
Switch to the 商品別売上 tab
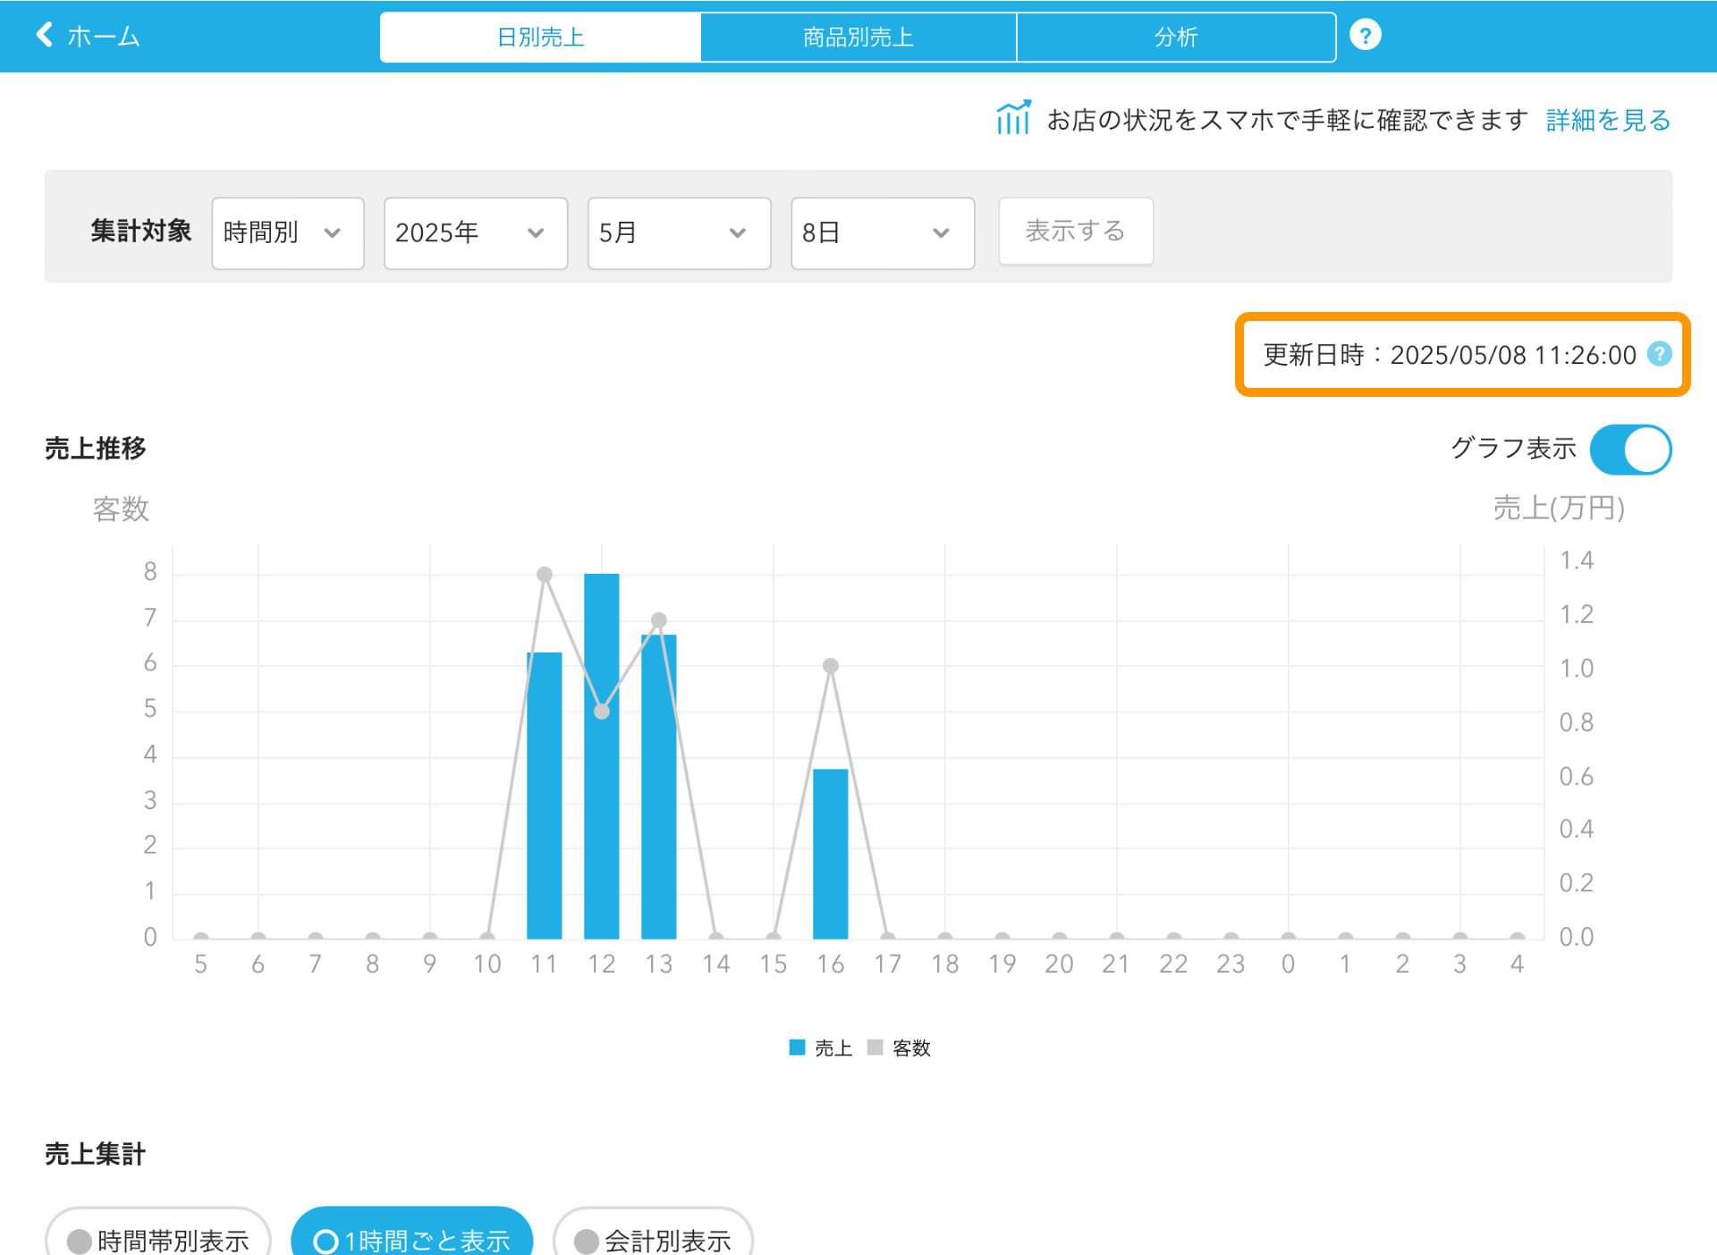click(x=858, y=37)
